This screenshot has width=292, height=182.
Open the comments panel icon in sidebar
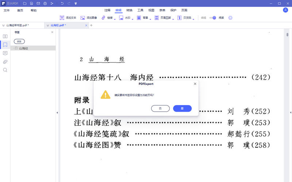pyautogui.click(x=5, y=53)
